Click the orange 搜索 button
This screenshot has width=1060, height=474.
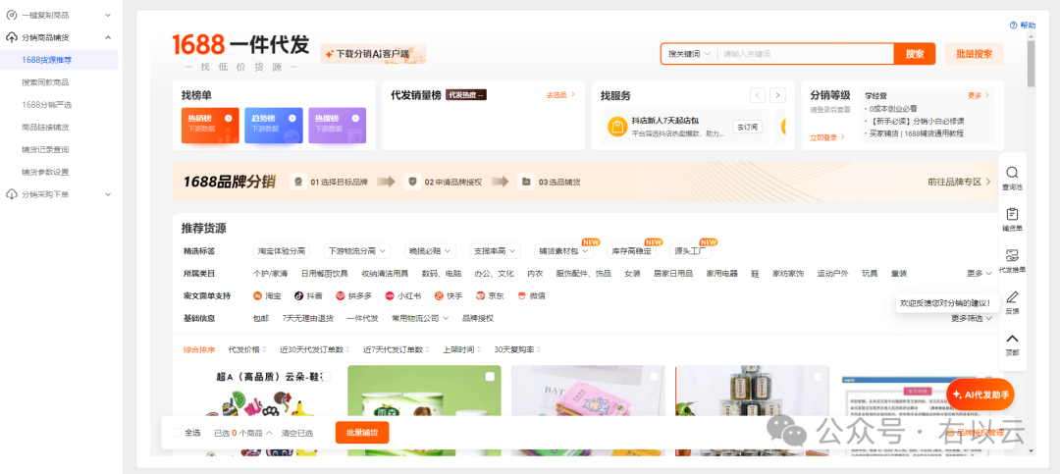click(x=915, y=53)
